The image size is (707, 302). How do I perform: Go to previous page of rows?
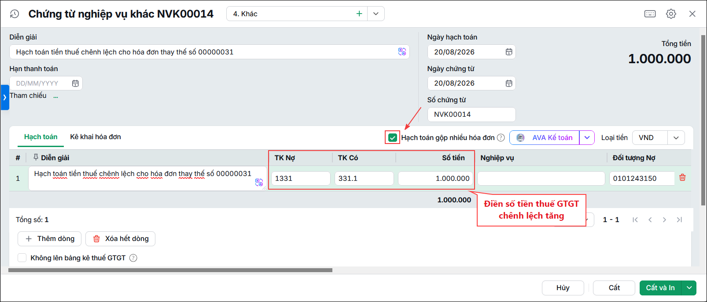pos(650,220)
